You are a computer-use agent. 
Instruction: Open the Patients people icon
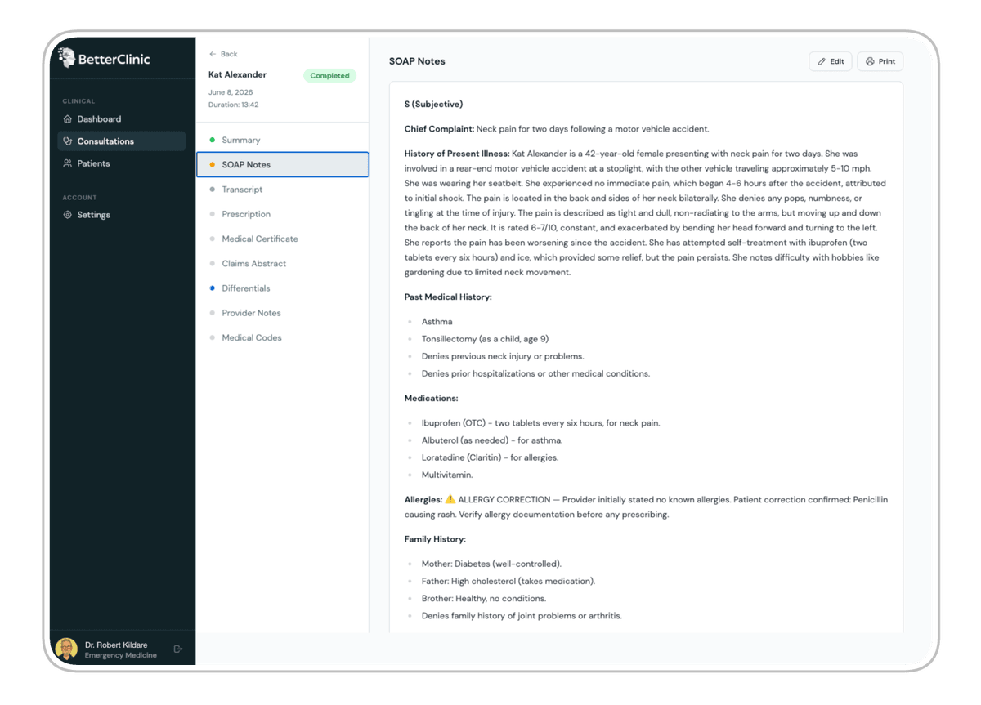[68, 163]
